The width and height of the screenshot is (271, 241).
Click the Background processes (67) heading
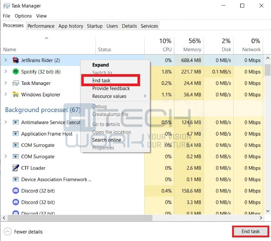pyautogui.click(x=43, y=110)
